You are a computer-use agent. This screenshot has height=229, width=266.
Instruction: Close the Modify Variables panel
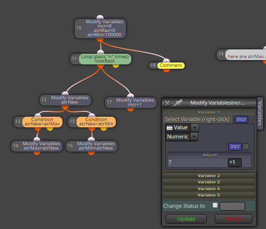[x=168, y=103]
